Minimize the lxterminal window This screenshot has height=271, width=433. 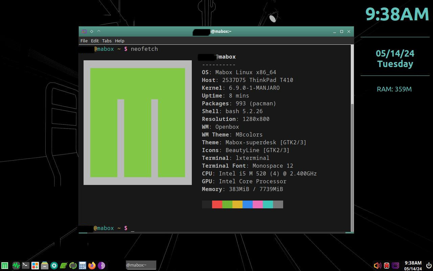coord(334,32)
